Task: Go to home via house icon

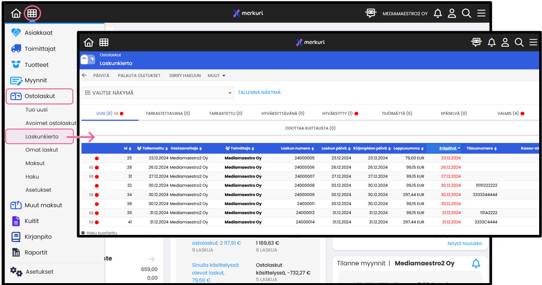Action: pyautogui.click(x=16, y=13)
